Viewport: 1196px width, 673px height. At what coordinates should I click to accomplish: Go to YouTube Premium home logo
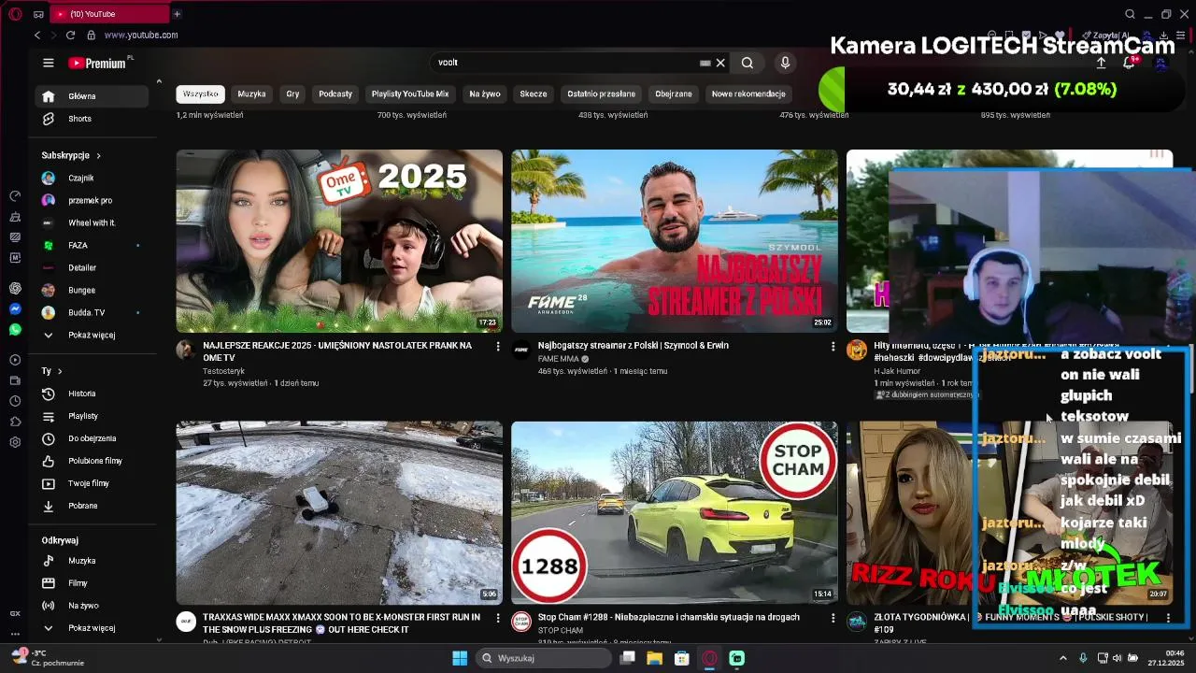click(97, 63)
